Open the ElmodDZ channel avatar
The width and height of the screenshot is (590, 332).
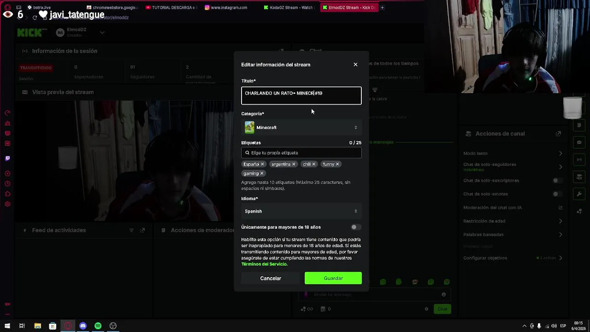click(60, 32)
